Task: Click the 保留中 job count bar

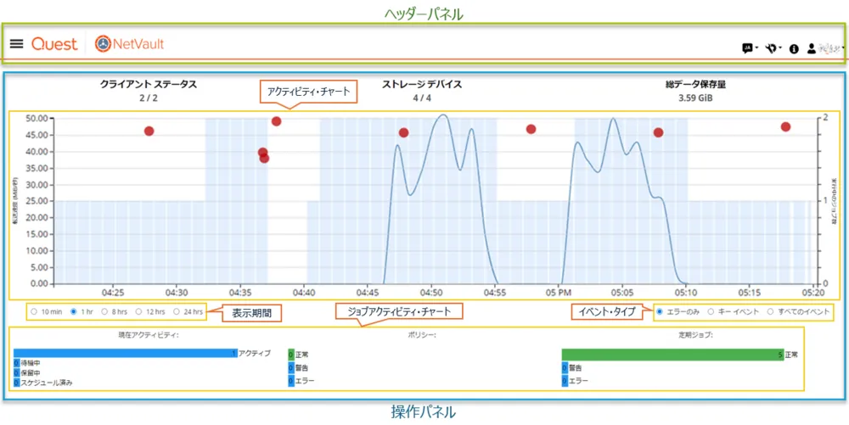Action: (x=17, y=372)
